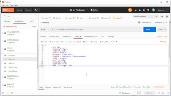Screen dimensions: 171x96
Task: Click the HerukoCollection folder icon
Action: coord(5,33)
